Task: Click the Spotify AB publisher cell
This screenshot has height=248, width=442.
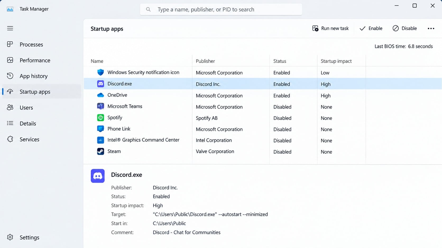Action: (x=206, y=118)
